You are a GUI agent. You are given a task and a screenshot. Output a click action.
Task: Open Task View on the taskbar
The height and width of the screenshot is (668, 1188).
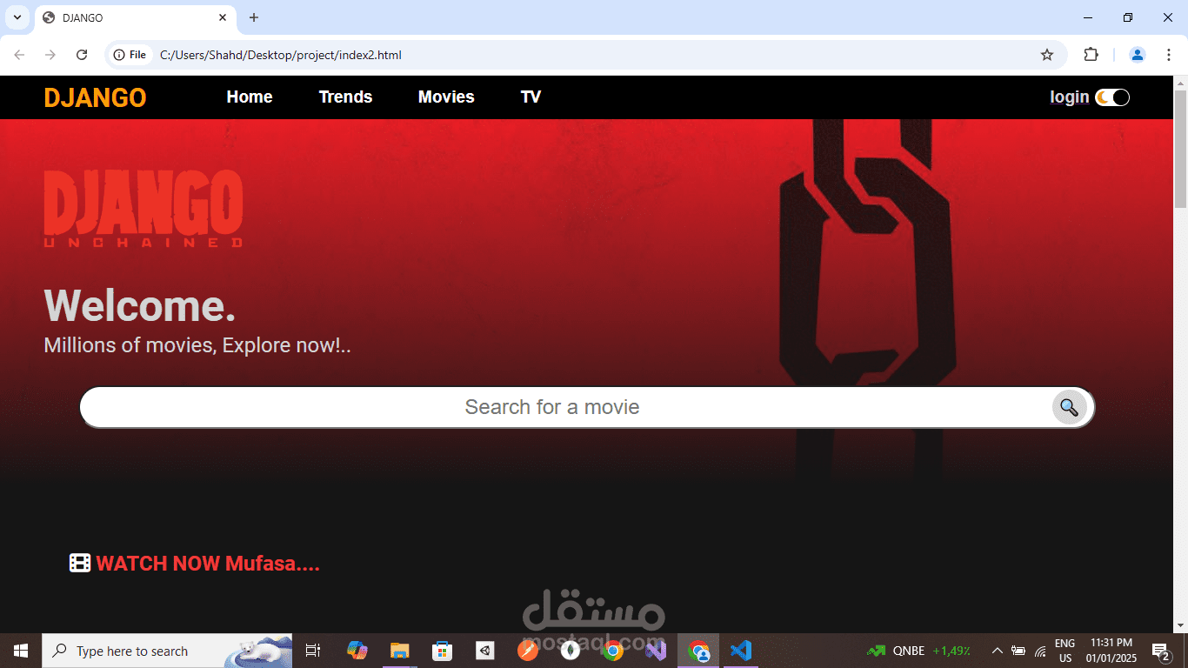[313, 651]
